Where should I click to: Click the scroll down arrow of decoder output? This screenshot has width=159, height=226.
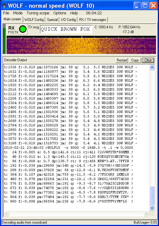click(x=152, y=208)
